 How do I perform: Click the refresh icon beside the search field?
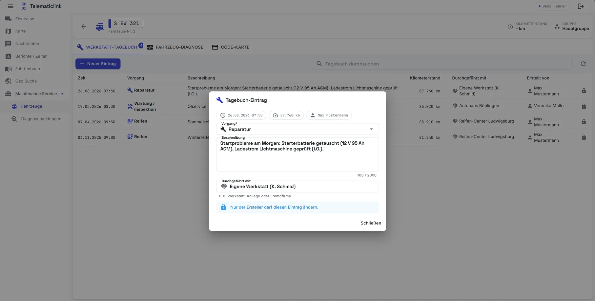coord(583,64)
